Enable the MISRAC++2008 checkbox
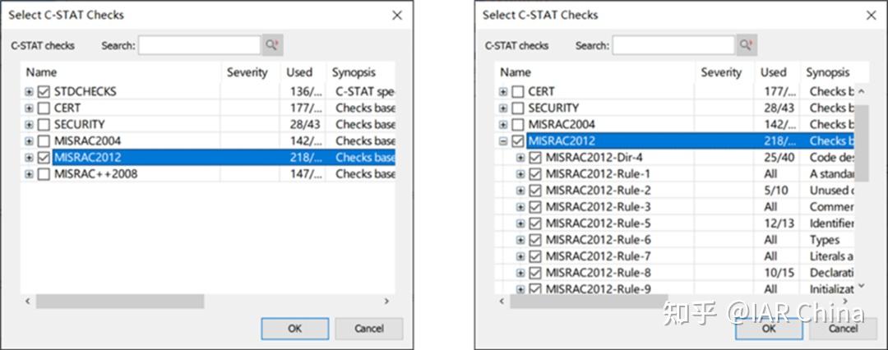Image resolution: width=888 pixels, height=350 pixels. [x=44, y=173]
